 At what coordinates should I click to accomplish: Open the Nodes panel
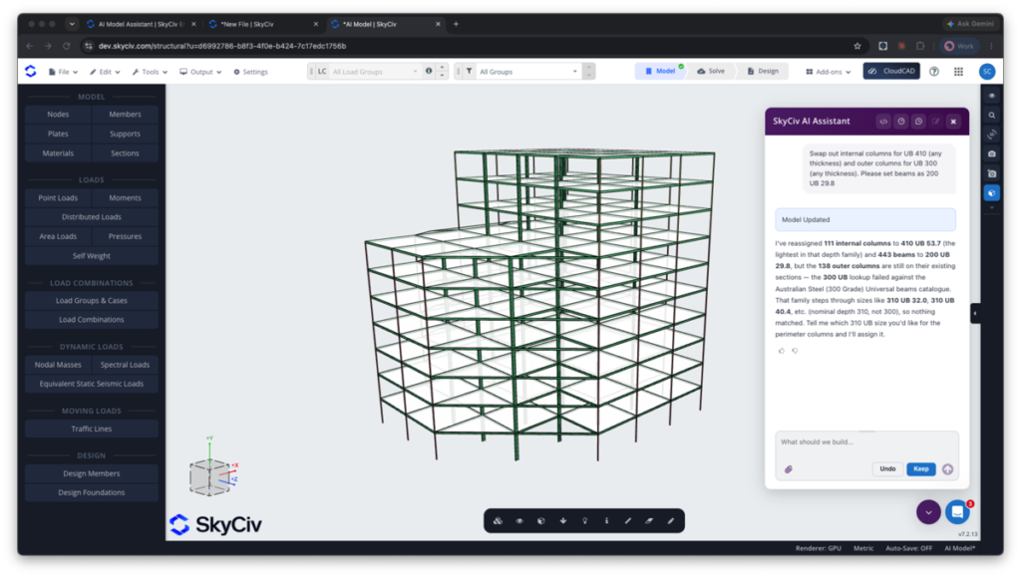click(x=58, y=114)
